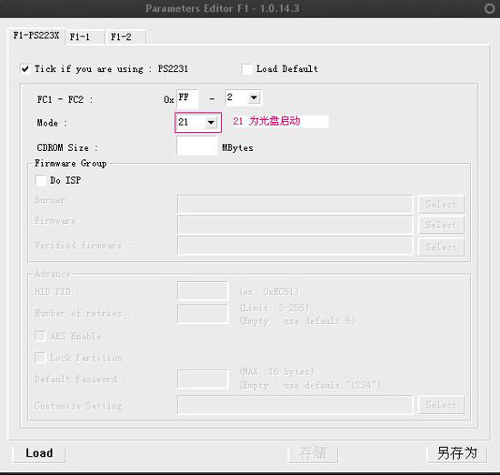This screenshot has height=475, width=500.
Task: Click the Load button
Action: [39, 453]
